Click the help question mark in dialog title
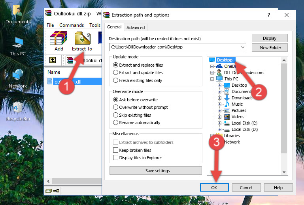 point(269,15)
